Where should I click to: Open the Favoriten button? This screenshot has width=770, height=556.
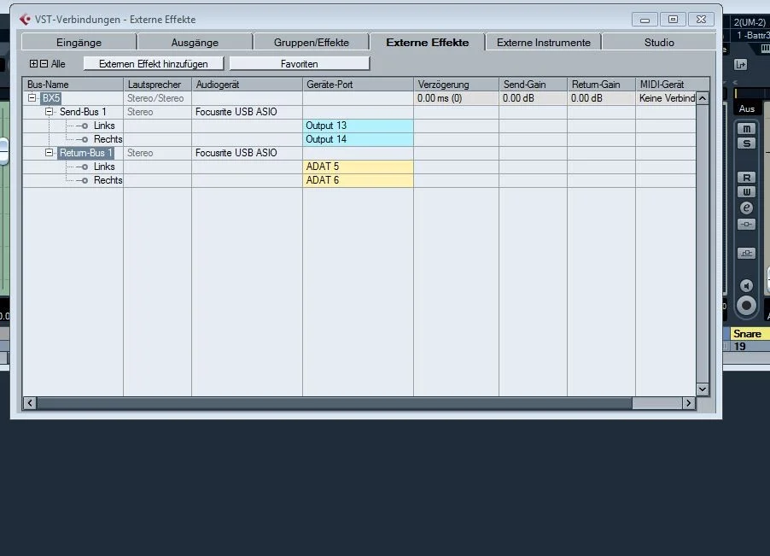pos(300,64)
